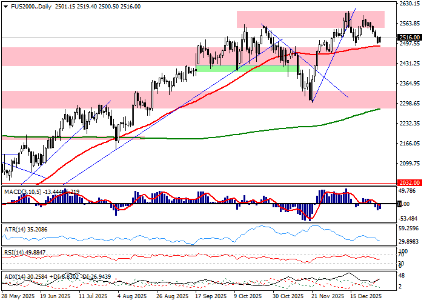Click the 2630.15 price scale label
Viewport: 424px width, 303px height.
point(409,4)
